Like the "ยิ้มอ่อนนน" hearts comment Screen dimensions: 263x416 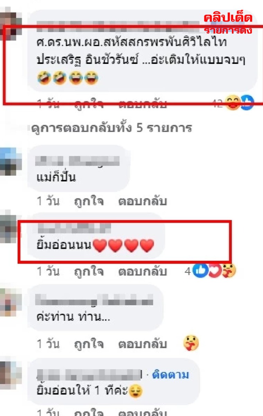[89, 271]
